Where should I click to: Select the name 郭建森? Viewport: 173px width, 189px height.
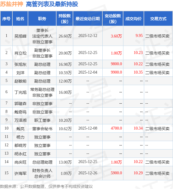20,103
